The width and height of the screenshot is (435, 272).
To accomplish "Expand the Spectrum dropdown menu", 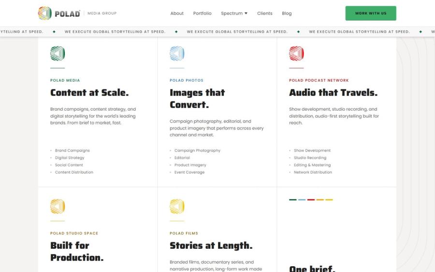I will (x=234, y=14).
